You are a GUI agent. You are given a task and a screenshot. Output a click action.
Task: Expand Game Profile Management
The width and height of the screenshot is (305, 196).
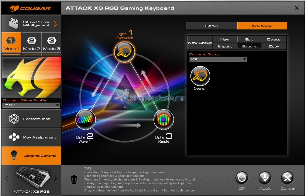[31, 23]
